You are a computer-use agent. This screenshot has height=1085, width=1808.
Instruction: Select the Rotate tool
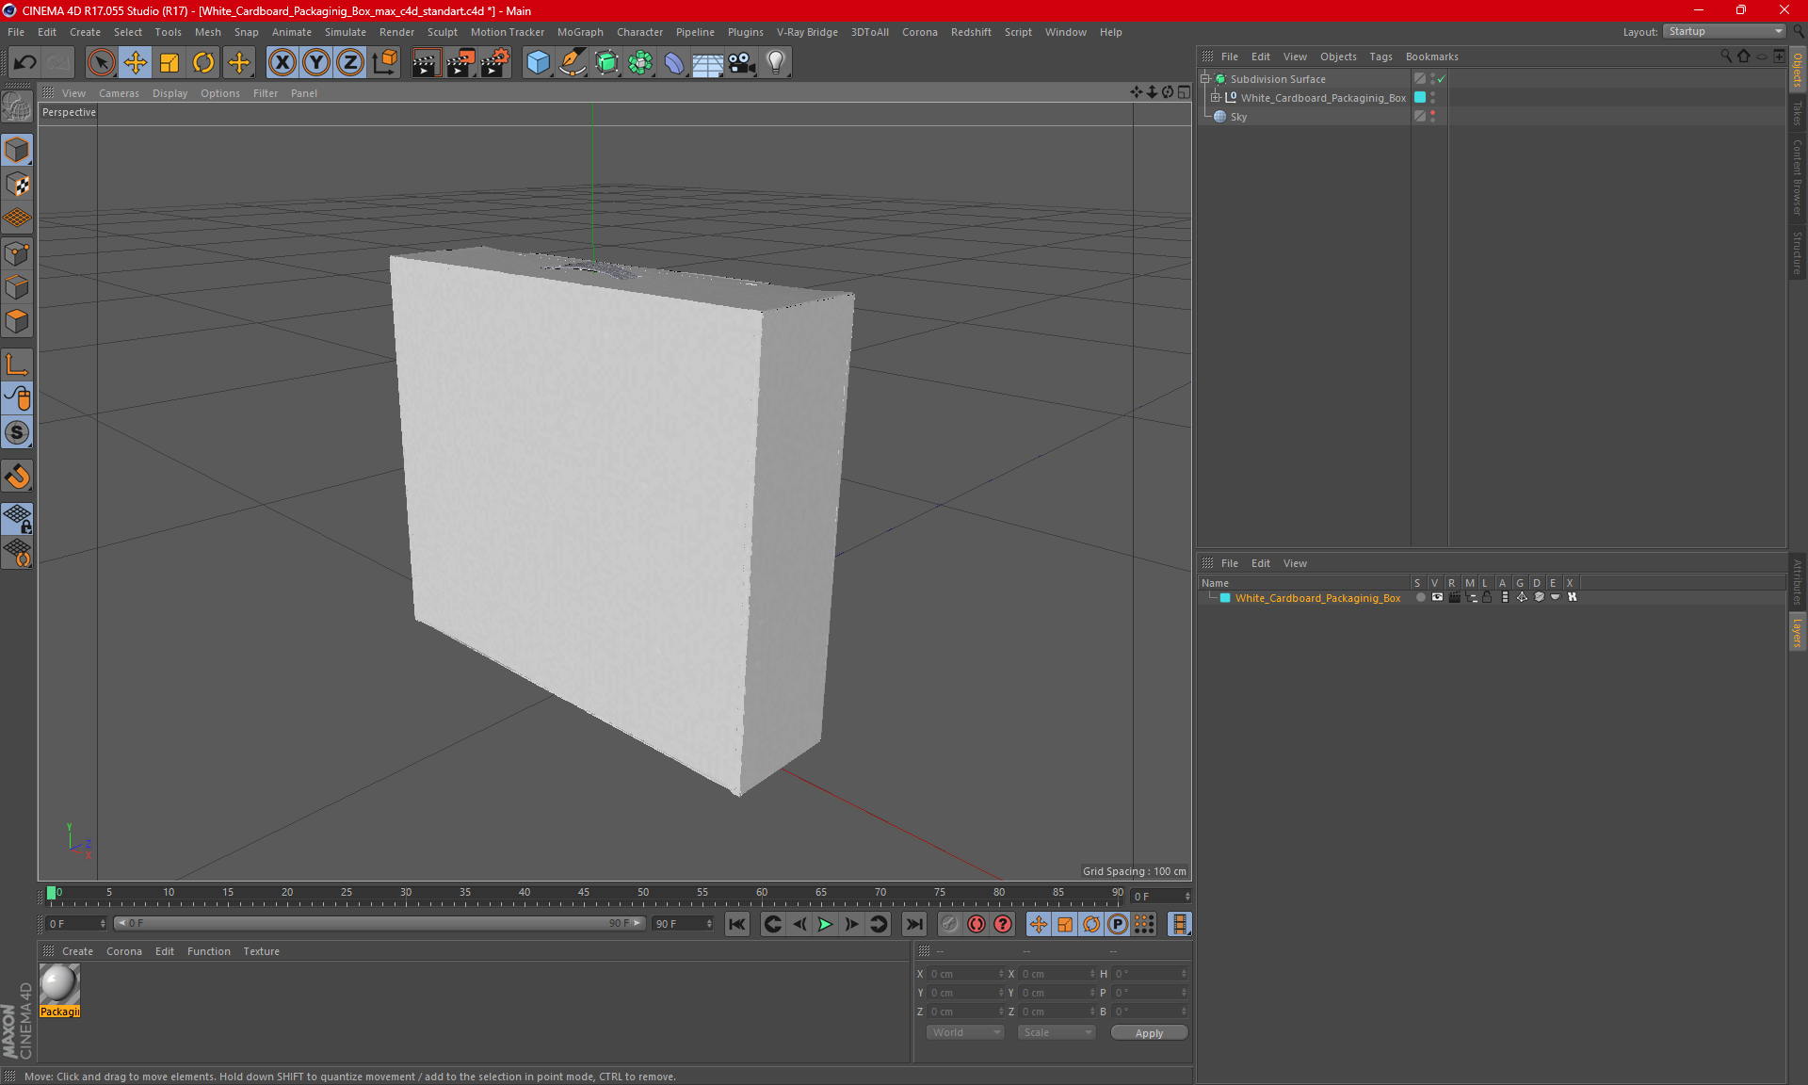(202, 60)
